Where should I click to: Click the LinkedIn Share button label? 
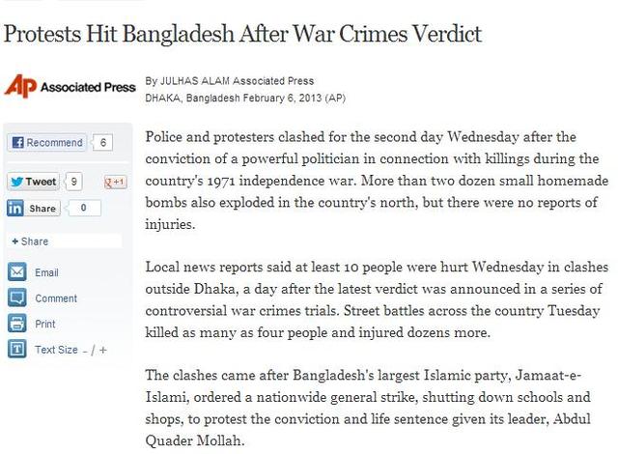point(42,208)
